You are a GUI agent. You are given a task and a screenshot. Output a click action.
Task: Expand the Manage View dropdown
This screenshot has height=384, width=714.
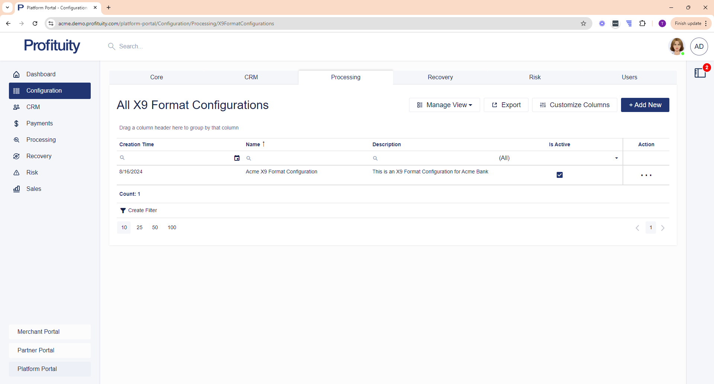444,105
